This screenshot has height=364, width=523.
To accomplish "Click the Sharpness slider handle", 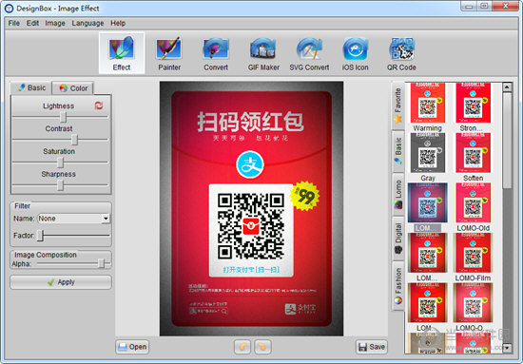I will click(60, 185).
